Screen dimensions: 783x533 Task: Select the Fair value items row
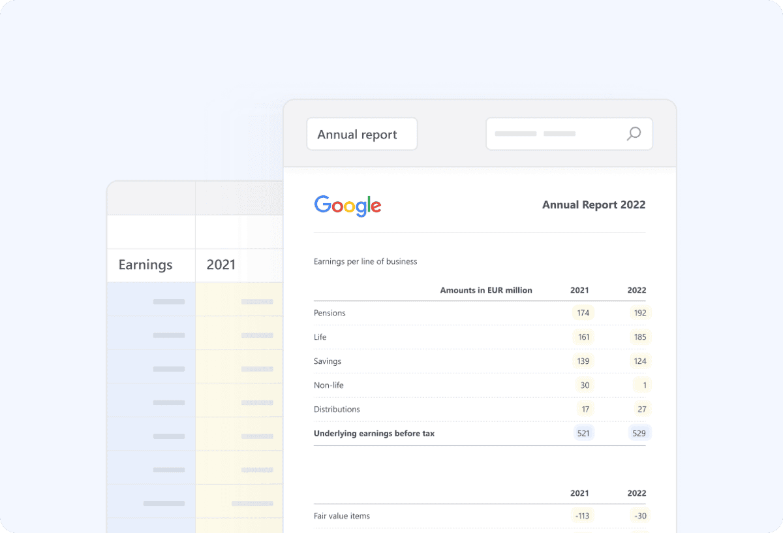342,515
